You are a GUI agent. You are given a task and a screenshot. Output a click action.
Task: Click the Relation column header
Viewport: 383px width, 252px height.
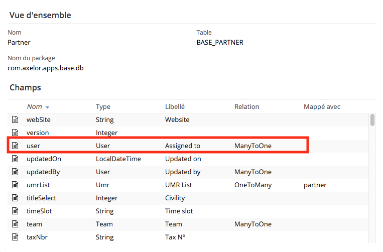(x=246, y=107)
